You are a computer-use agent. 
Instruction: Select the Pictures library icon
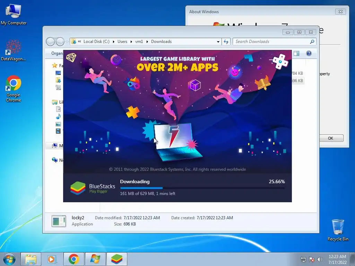click(58, 124)
